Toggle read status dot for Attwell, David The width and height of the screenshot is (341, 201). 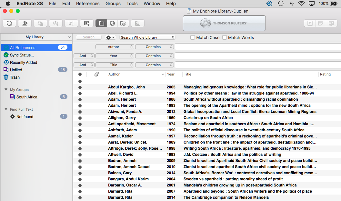tap(80, 155)
